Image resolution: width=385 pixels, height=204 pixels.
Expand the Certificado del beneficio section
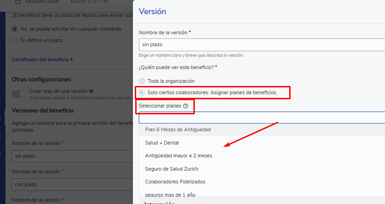42,59
